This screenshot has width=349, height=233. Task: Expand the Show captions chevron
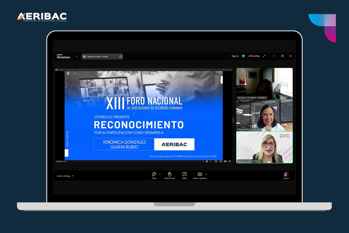tap(206, 174)
